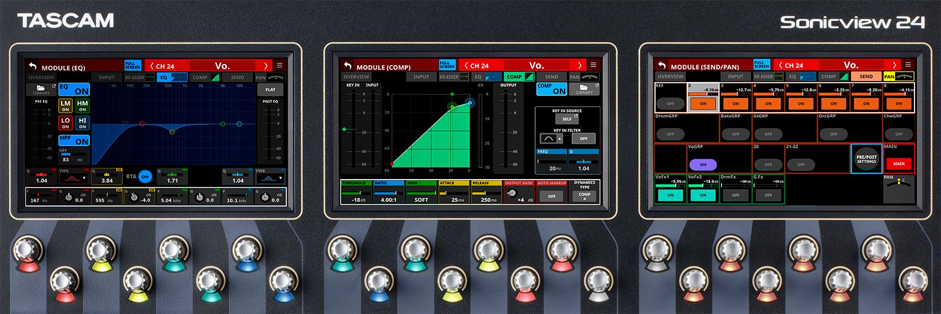Image resolution: width=941 pixels, height=314 pixels.
Task: Go back using the arrow in MODULE (EQ) screen
Action: coord(32,67)
